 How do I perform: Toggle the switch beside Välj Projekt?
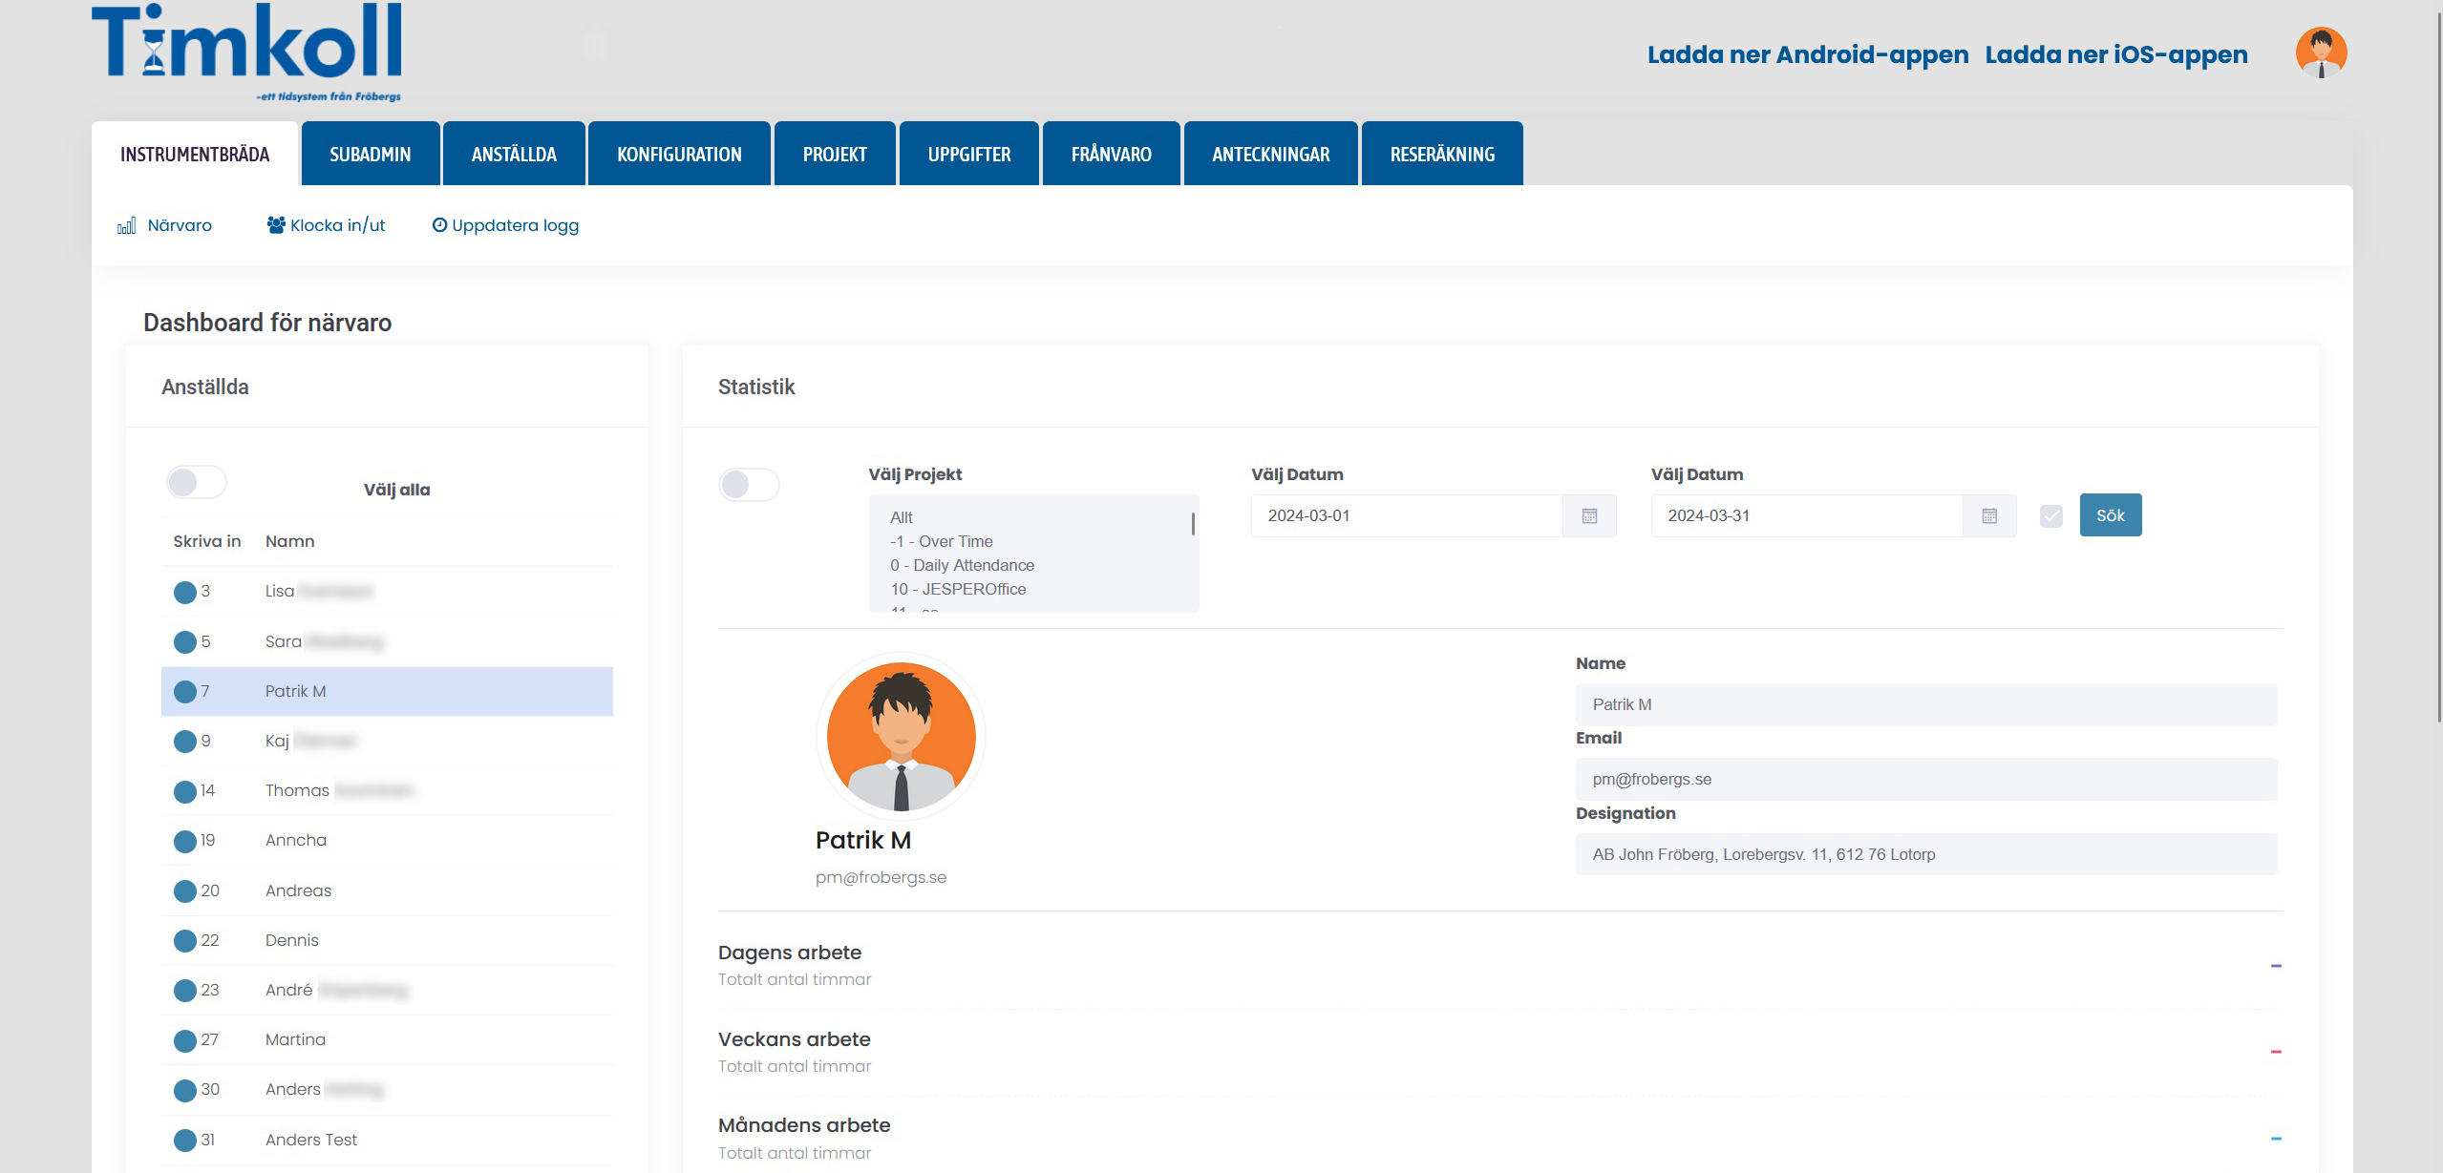(x=749, y=485)
